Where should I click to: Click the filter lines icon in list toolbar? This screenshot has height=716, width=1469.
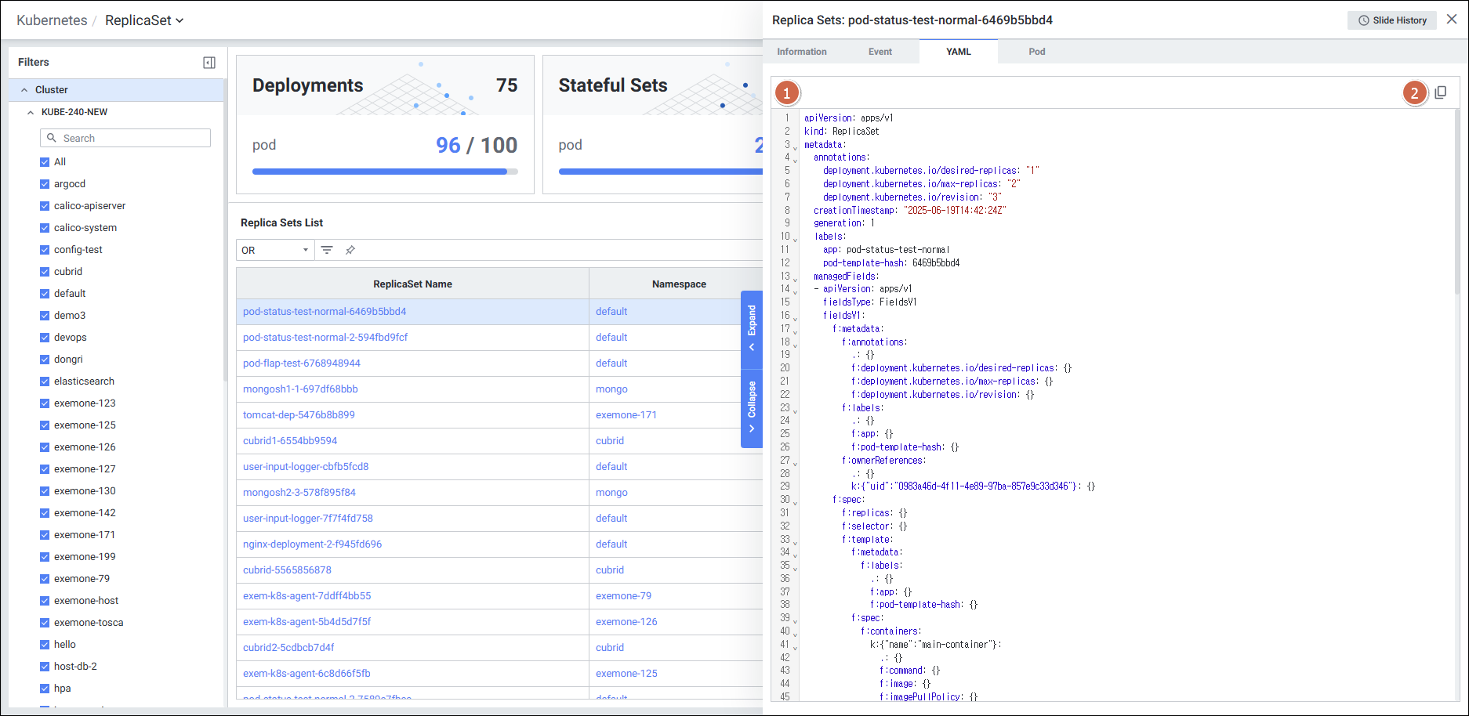[x=327, y=250]
